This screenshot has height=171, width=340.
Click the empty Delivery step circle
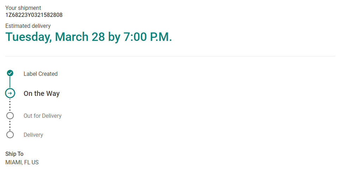[x=10, y=135]
